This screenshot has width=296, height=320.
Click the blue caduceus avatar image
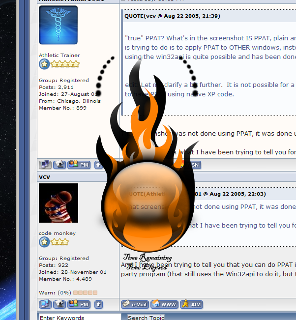coord(59,25)
